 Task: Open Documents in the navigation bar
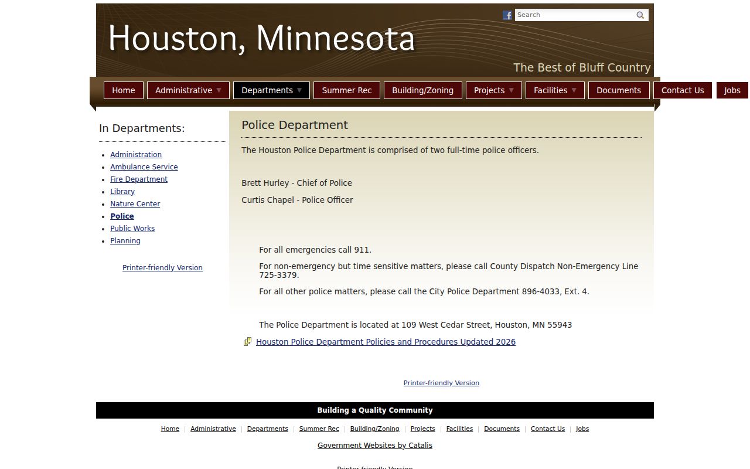pos(619,90)
